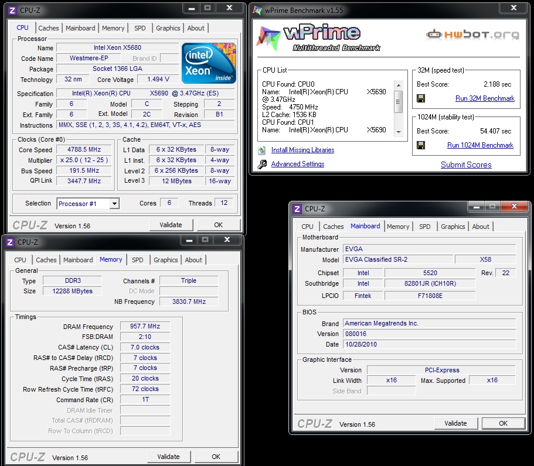Open Graphics tab in the top CPU-Z window
Viewport: 534px width, 466px height.
[x=168, y=28]
